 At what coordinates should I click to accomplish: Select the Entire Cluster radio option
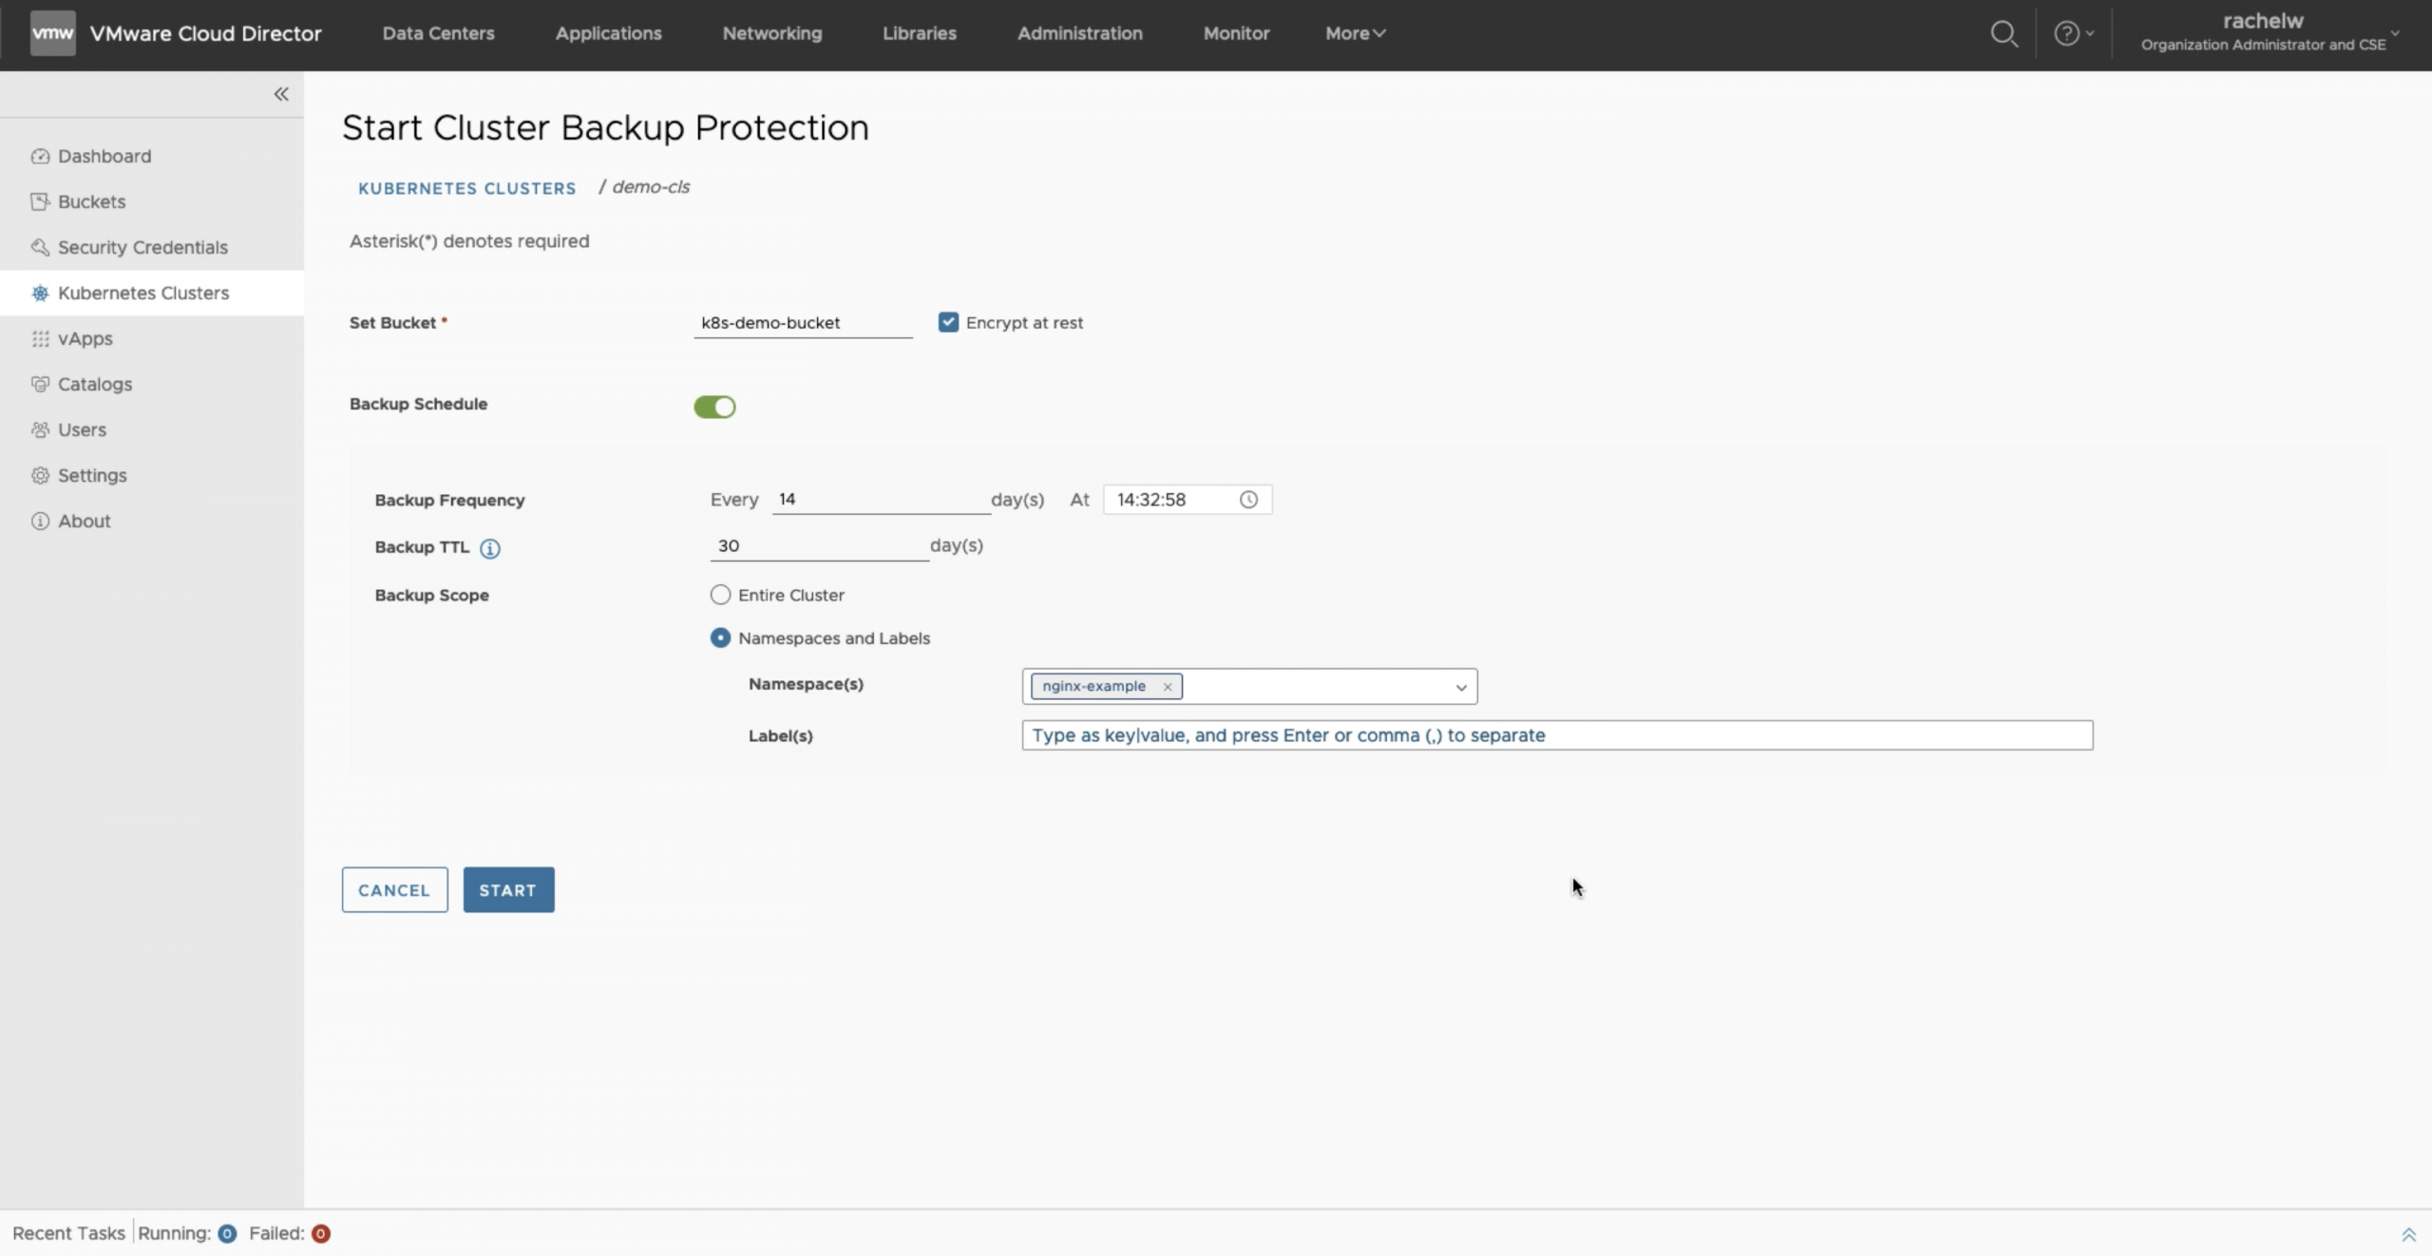click(720, 595)
